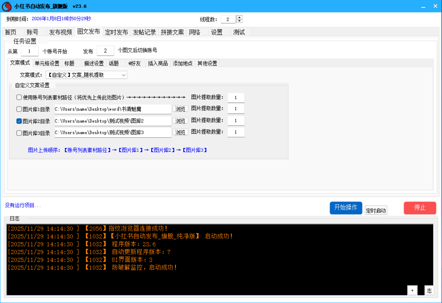The height and width of the screenshot is (303, 442).
Task: Decrease thread count with down arrow
Action: [x=240, y=21]
